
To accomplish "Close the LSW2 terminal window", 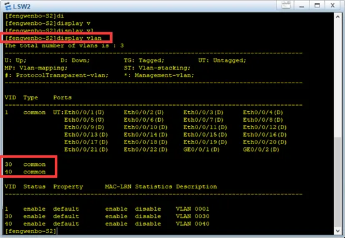I will [x=333, y=6].
